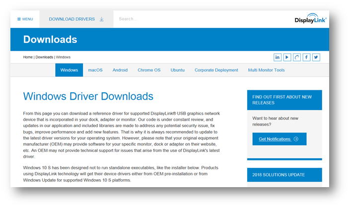Screen dimensions: 350x208
Task: Open the Facebook social icon
Action: coord(306,58)
